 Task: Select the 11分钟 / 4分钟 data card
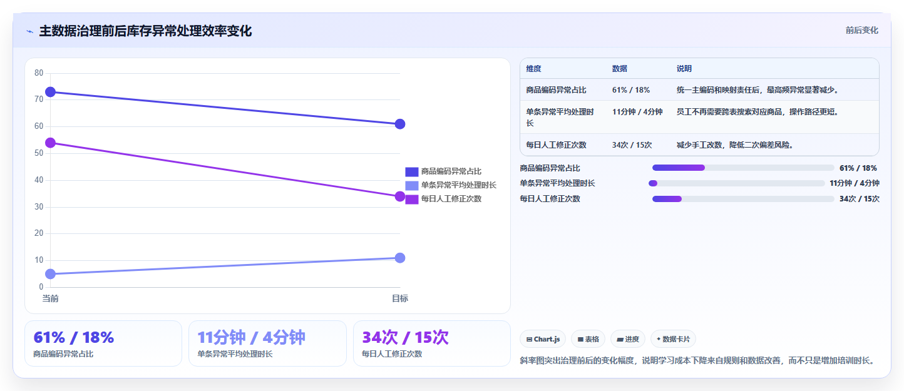pyautogui.click(x=267, y=343)
